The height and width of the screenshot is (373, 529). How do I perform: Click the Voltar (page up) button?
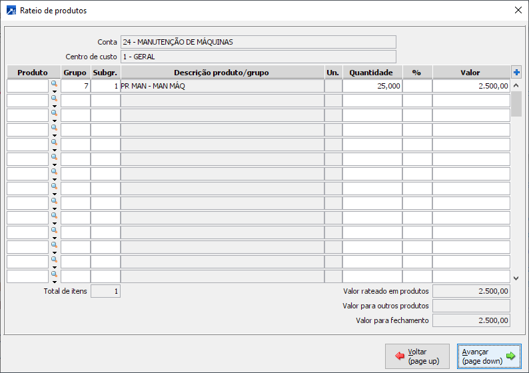click(x=417, y=356)
